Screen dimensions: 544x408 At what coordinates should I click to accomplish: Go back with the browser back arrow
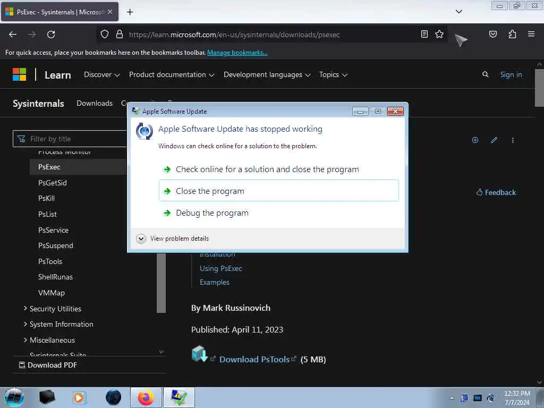coord(13,35)
